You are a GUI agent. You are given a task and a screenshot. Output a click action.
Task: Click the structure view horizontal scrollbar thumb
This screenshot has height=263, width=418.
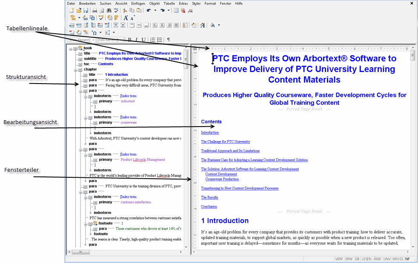(x=80, y=252)
